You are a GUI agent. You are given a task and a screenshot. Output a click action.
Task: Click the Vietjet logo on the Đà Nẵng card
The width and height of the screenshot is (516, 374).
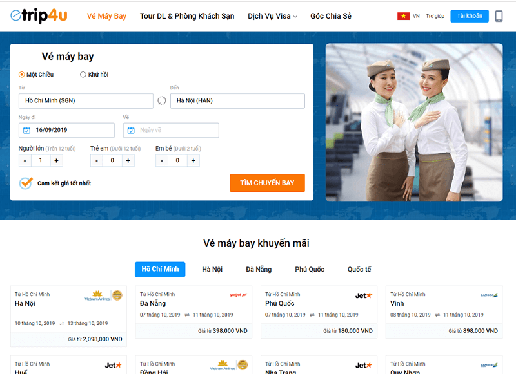(x=239, y=295)
